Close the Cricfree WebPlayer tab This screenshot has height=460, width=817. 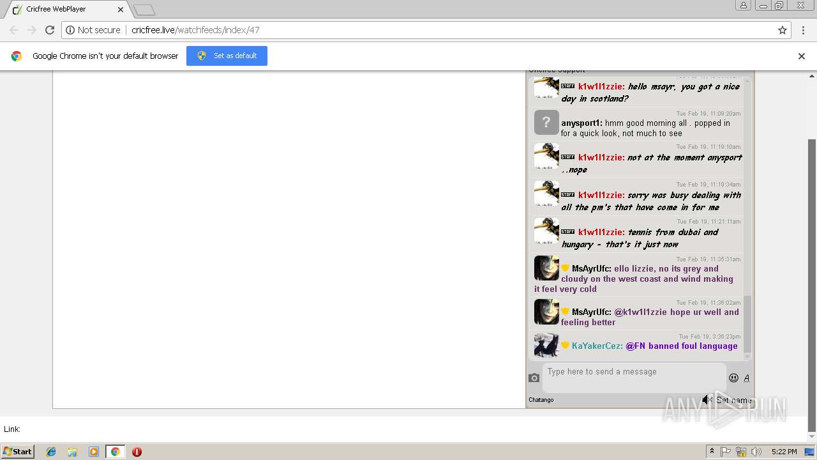click(x=121, y=10)
